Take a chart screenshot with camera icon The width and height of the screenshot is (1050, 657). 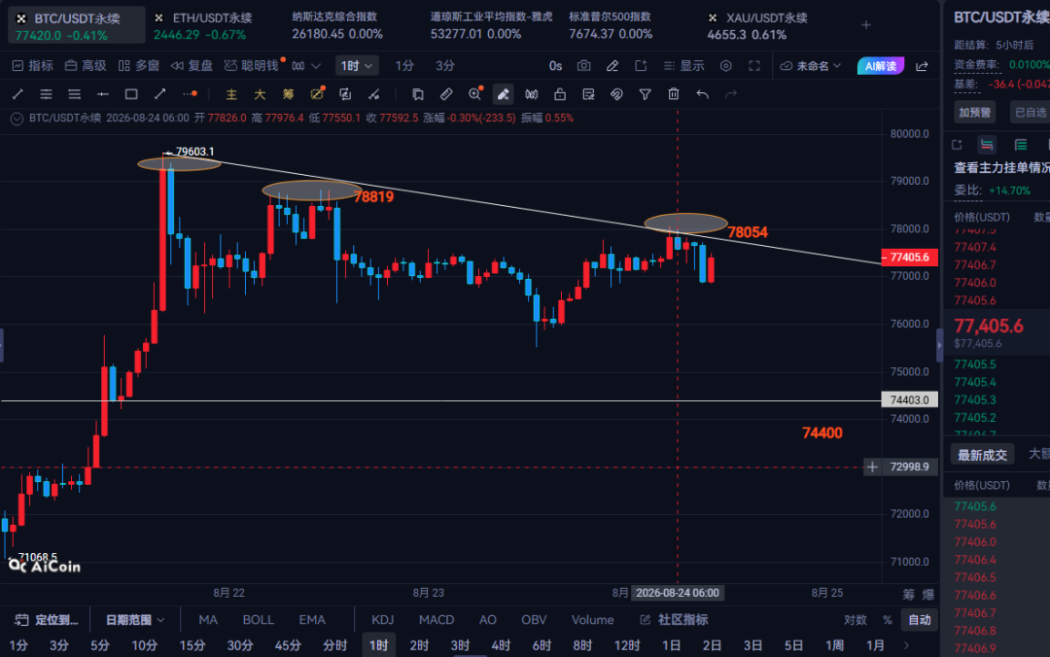(x=584, y=66)
